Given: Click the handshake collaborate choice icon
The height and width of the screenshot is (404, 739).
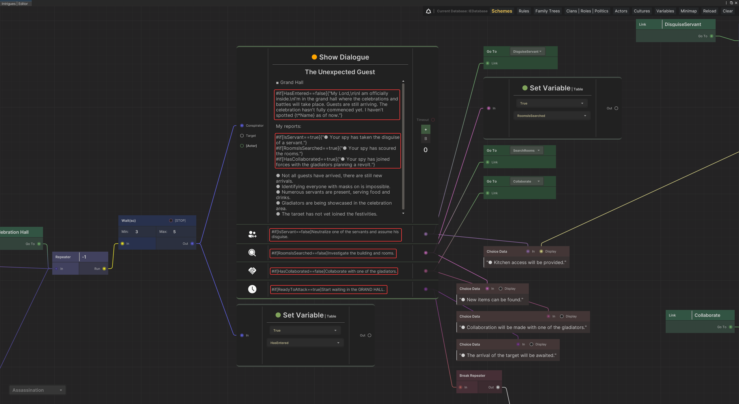Looking at the screenshot, I should tap(252, 271).
